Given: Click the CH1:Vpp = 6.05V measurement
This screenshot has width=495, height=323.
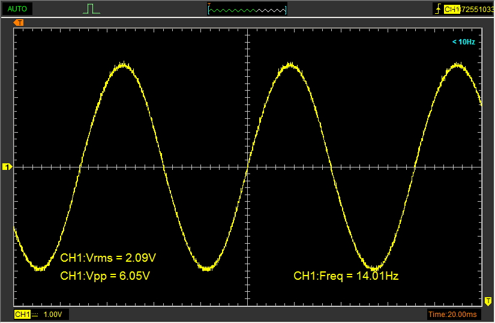Looking at the screenshot, I should tap(105, 276).
